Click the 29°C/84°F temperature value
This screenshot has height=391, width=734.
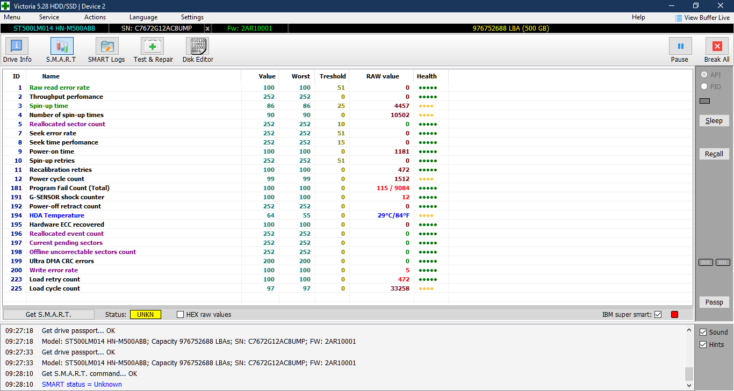pyautogui.click(x=393, y=215)
